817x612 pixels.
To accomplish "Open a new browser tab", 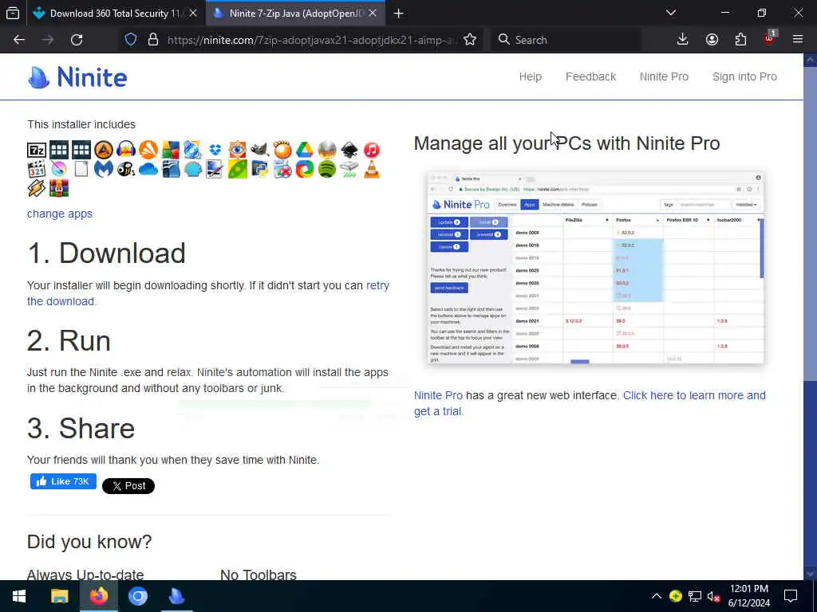I will pos(399,14).
